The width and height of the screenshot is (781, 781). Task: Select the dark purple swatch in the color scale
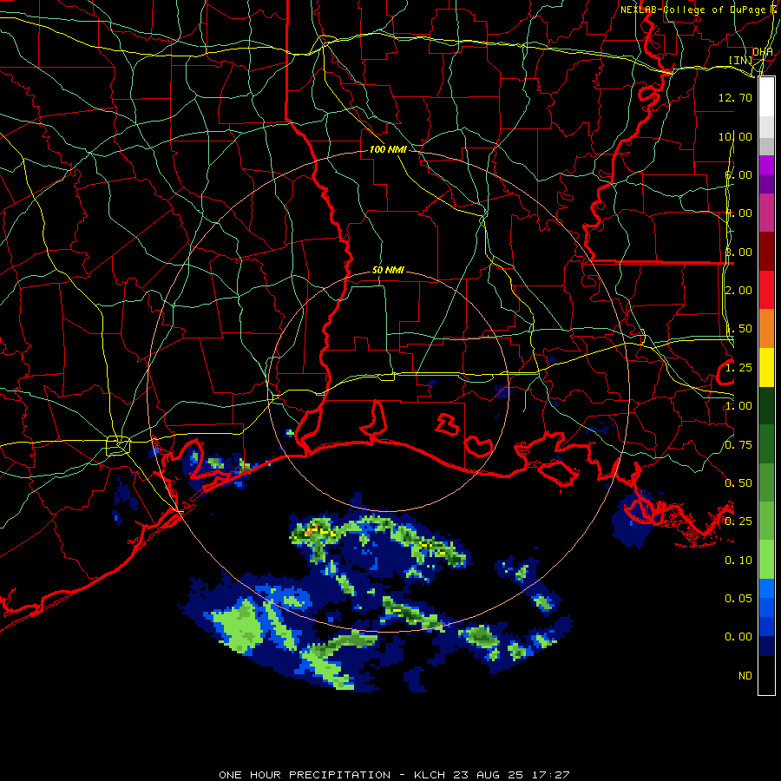coord(766,184)
